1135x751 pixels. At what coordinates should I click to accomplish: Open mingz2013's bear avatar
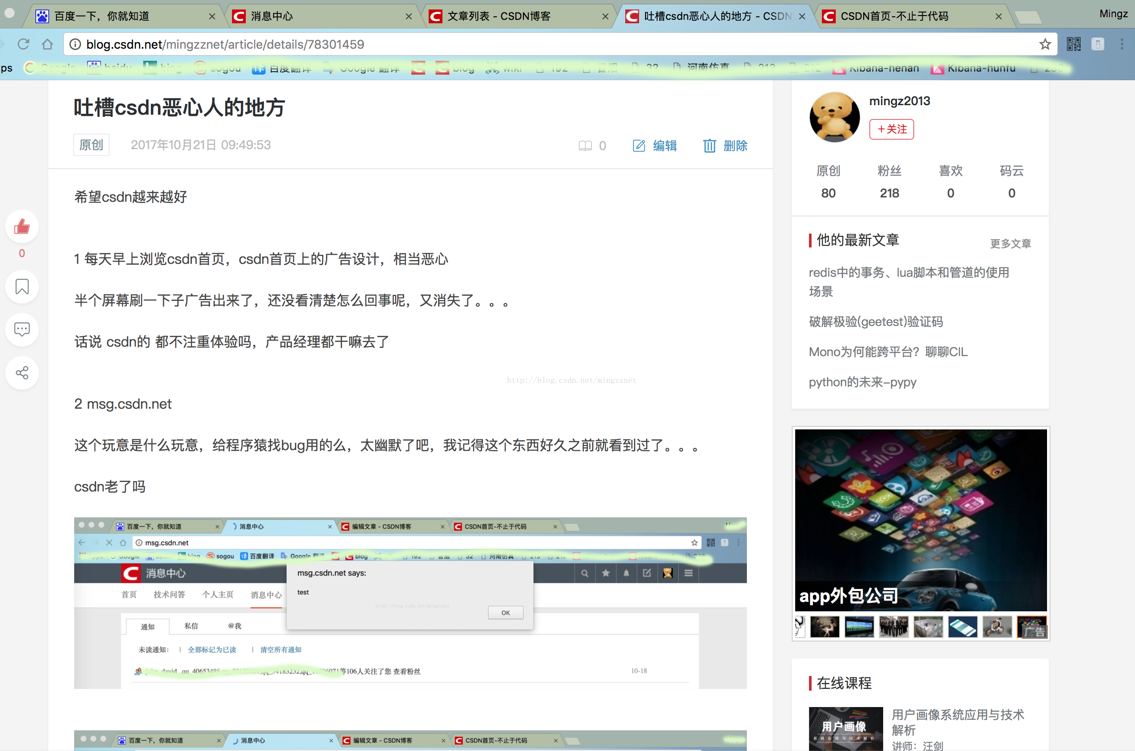(834, 117)
